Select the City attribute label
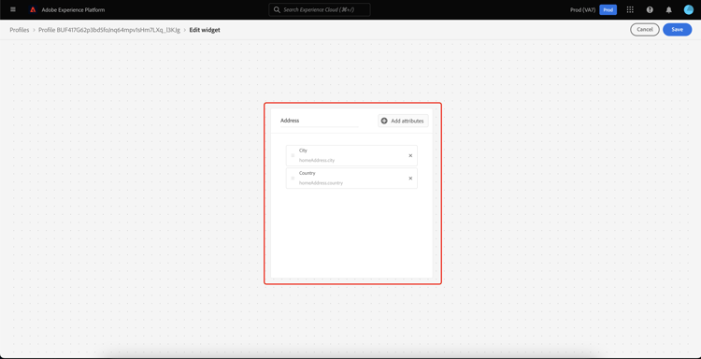Viewport: 701px width, 359px height. click(x=303, y=151)
